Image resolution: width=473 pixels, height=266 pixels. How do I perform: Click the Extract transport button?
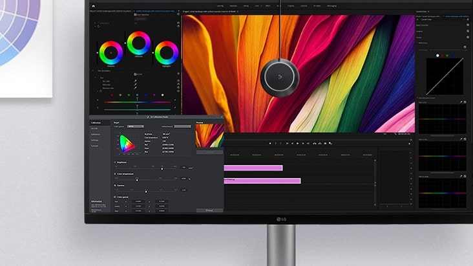[320, 144]
